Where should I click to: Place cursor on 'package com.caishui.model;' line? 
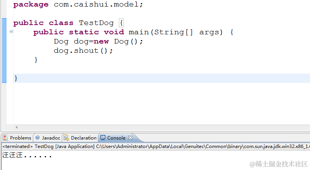coord(78,4)
